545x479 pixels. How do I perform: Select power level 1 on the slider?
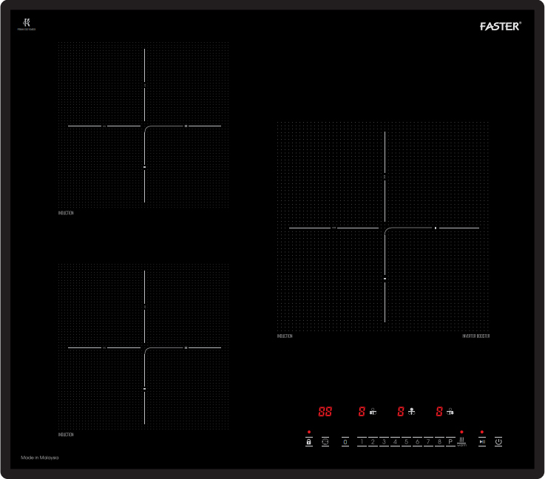[x=362, y=442]
